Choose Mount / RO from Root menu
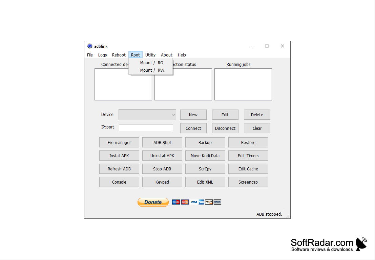The image size is (375, 260). click(x=151, y=63)
